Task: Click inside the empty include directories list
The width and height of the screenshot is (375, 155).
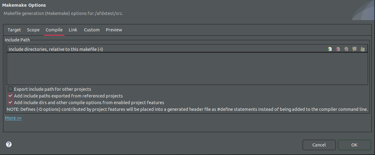Action: [x=187, y=69]
